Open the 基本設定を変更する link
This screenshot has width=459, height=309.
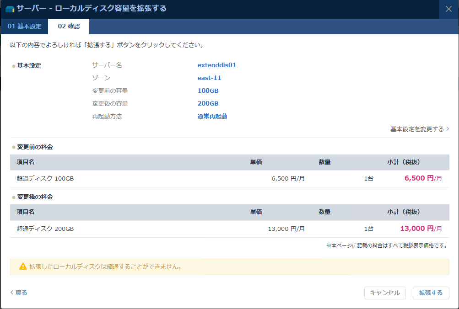[x=417, y=129]
